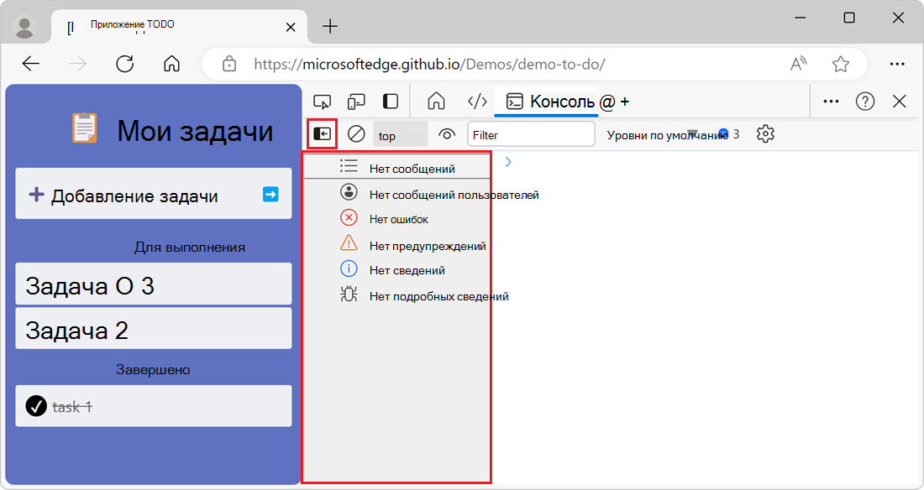The image size is (924, 490).
Task: Uncheck the completed task 1
Action: click(x=34, y=406)
